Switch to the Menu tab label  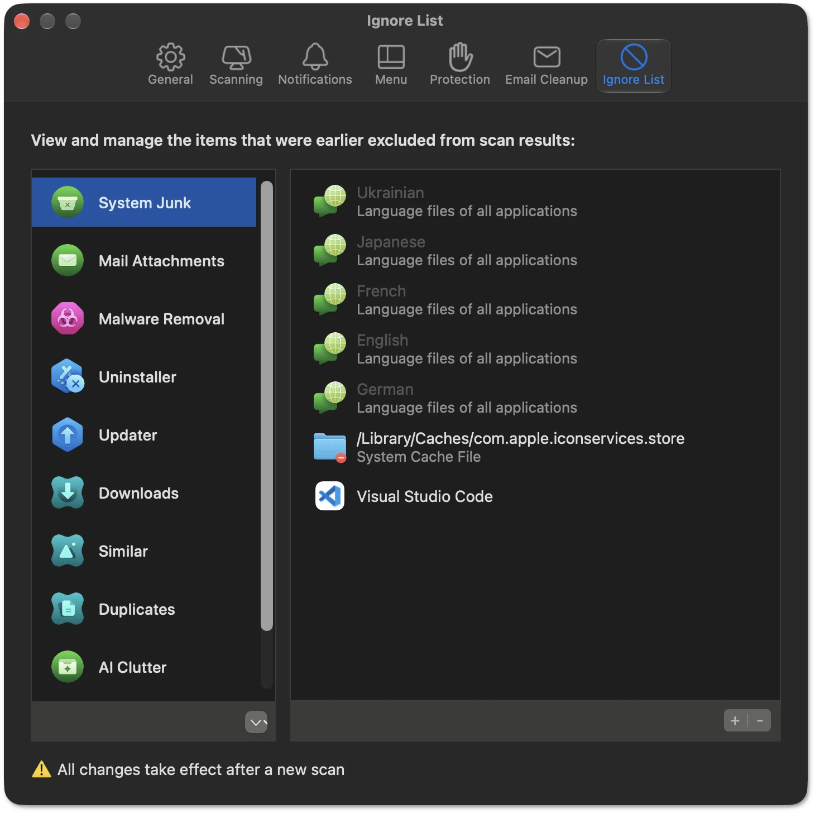point(391,79)
